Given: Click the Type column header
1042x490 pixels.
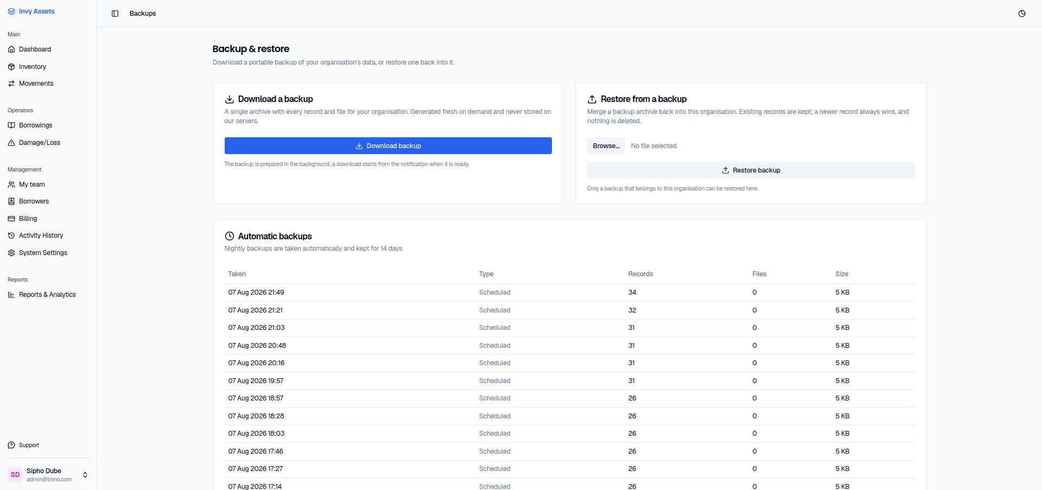Looking at the screenshot, I should coord(486,274).
